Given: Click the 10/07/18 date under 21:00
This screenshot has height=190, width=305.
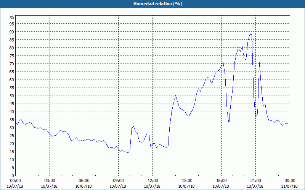Looking at the screenshot, I should tap(255, 186).
